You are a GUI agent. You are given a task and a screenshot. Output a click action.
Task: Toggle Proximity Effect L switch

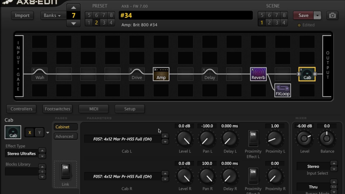click(253, 138)
